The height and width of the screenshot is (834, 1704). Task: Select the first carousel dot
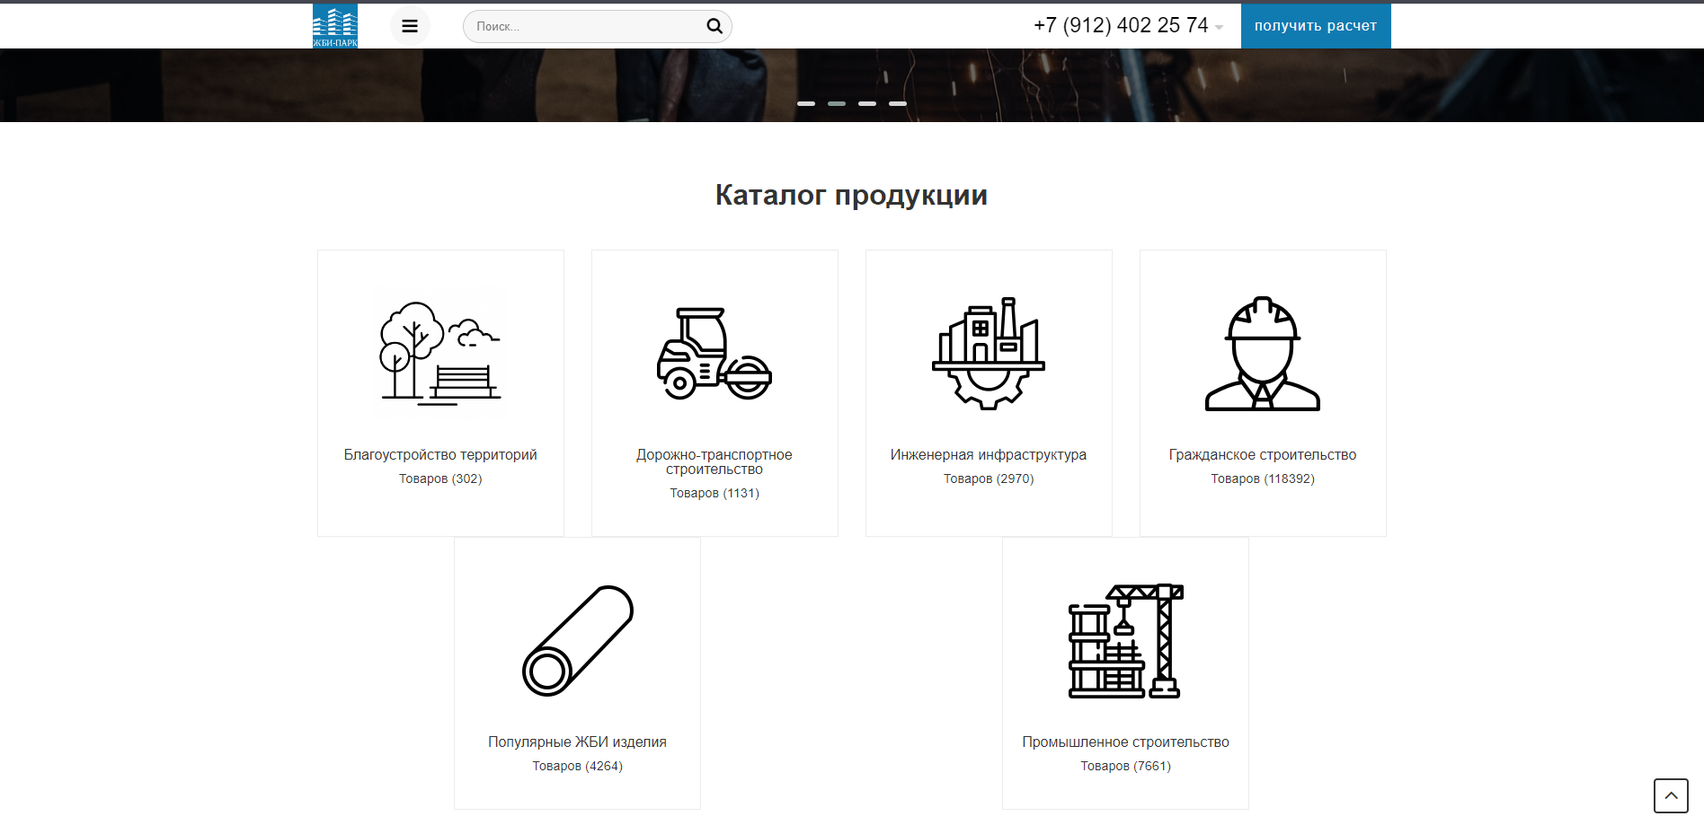point(806,102)
